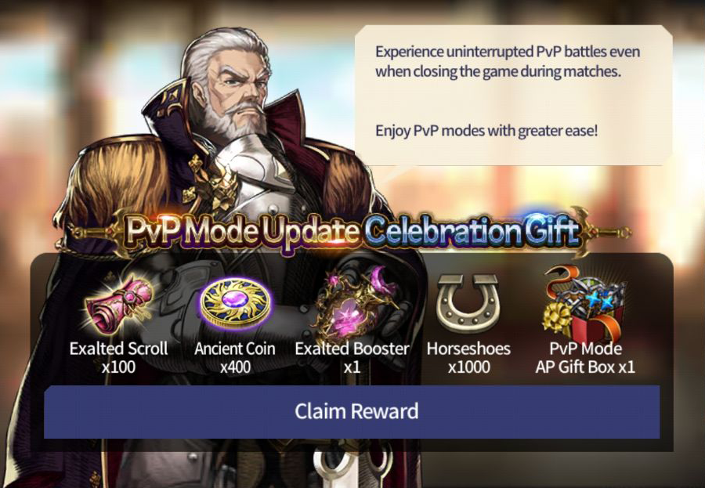705x488 pixels.
Task: Select the 'Exalted Scroll x100' label
Action: click(119, 357)
